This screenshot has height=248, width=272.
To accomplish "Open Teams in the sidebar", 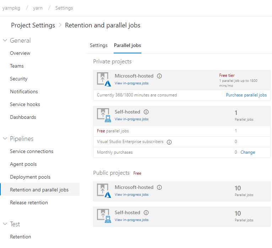I will 17,66.
